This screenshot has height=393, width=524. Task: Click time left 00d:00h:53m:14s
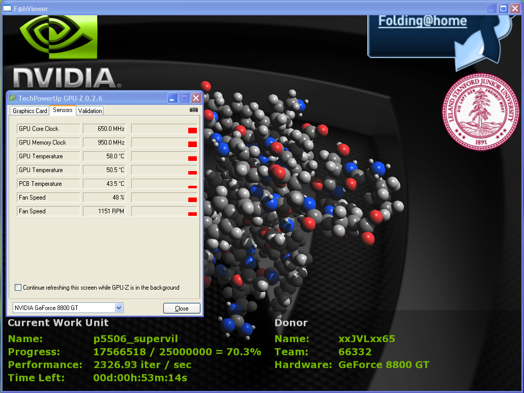coord(140,378)
